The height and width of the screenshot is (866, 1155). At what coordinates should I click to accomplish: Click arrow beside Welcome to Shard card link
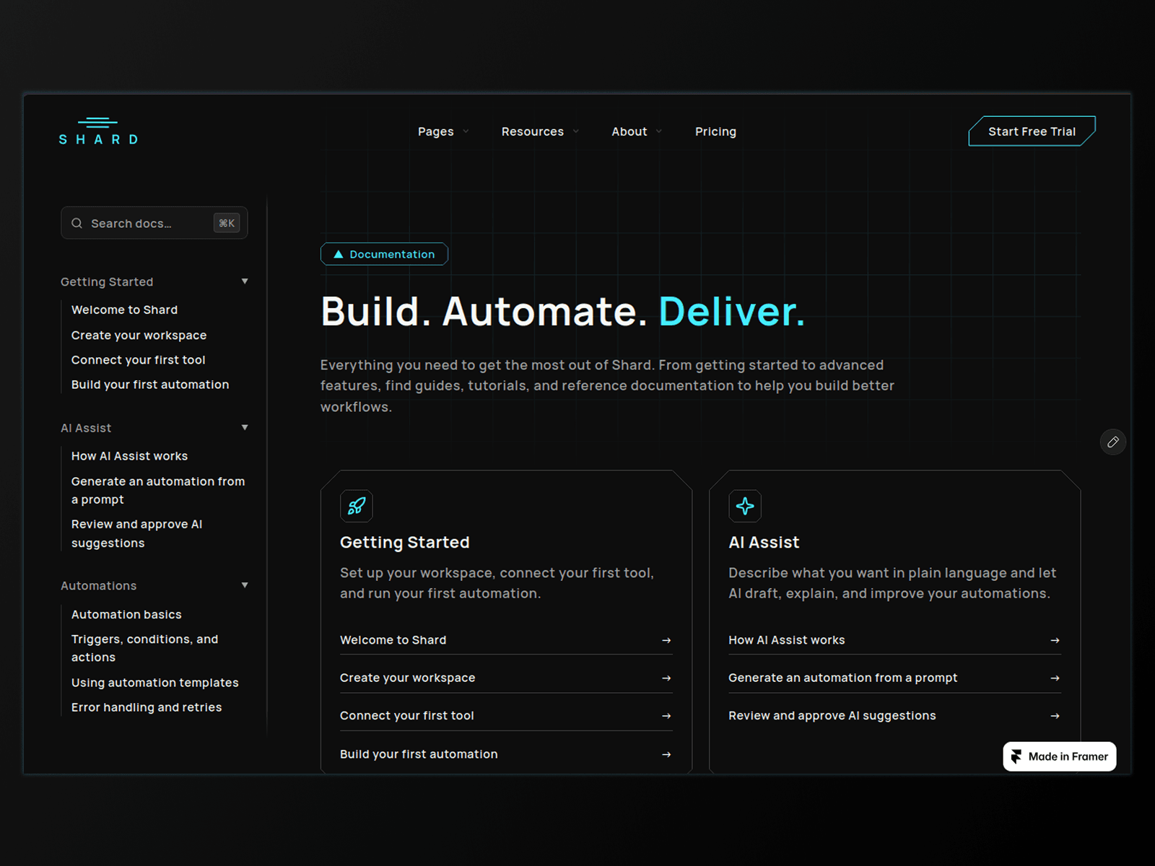[x=666, y=640]
